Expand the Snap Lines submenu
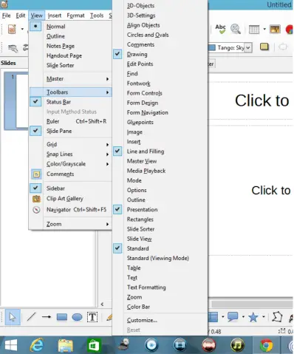This screenshot has height=354, width=294. click(70, 154)
